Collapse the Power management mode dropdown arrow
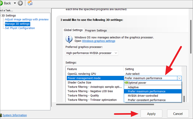 [x=179, y=78]
